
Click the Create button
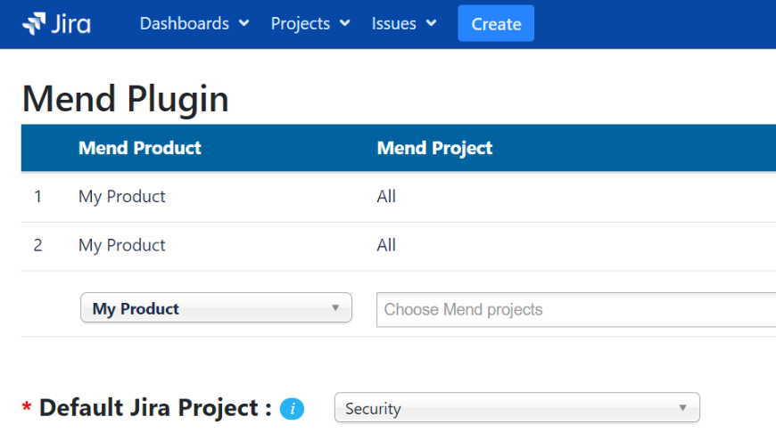(x=496, y=23)
